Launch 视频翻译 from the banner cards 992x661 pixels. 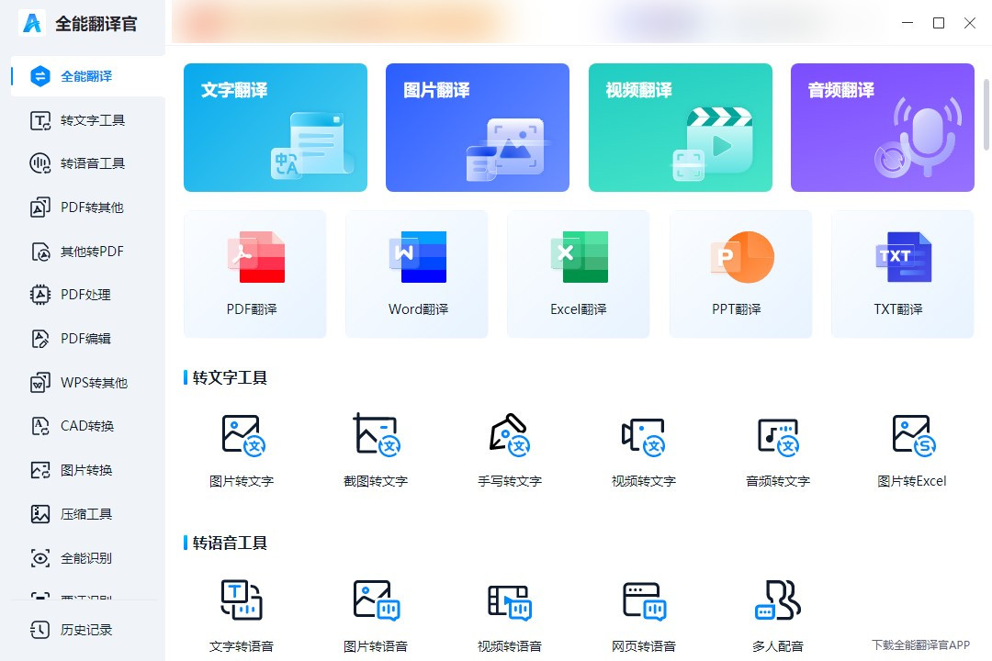(x=680, y=127)
